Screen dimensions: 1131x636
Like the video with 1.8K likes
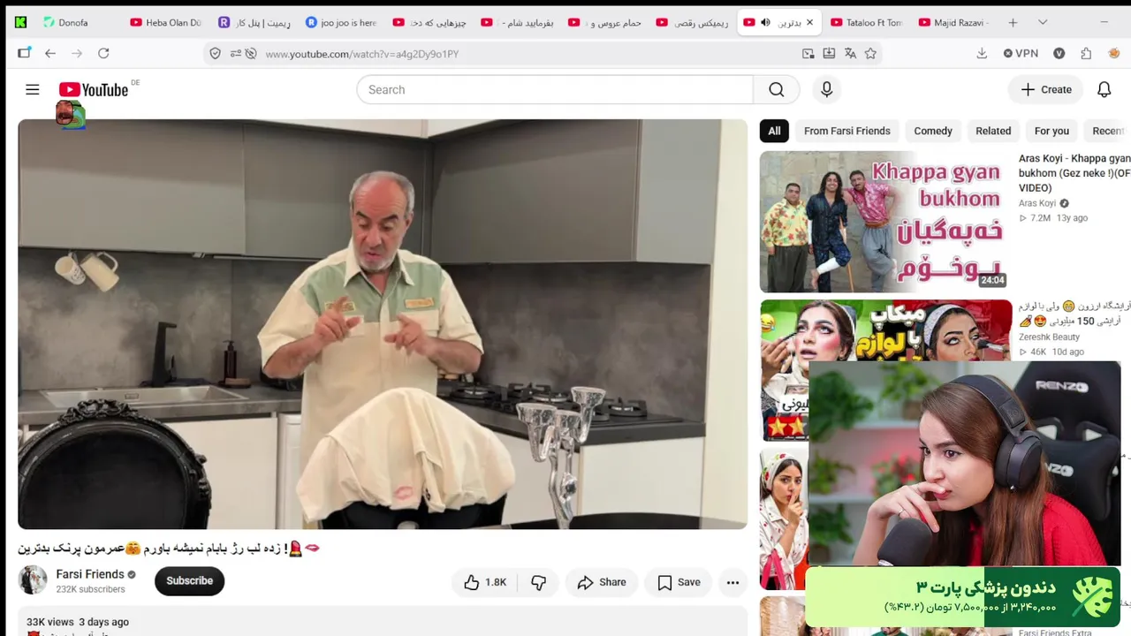(485, 582)
